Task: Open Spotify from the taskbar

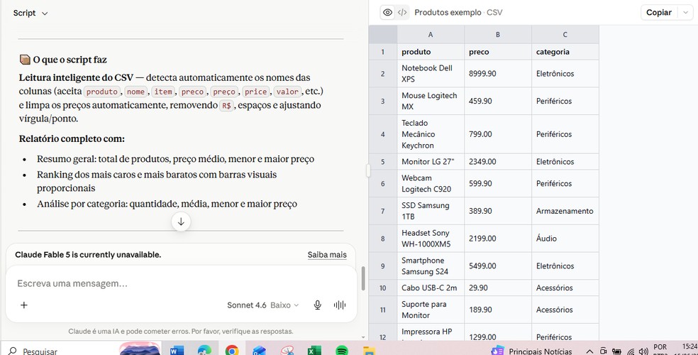Action: click(x=342, y=351)
